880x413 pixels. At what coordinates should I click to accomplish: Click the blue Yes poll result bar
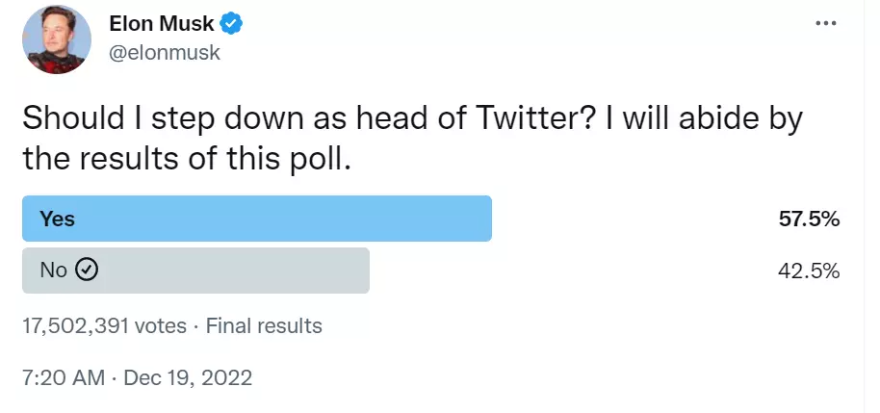click(289, 219)
